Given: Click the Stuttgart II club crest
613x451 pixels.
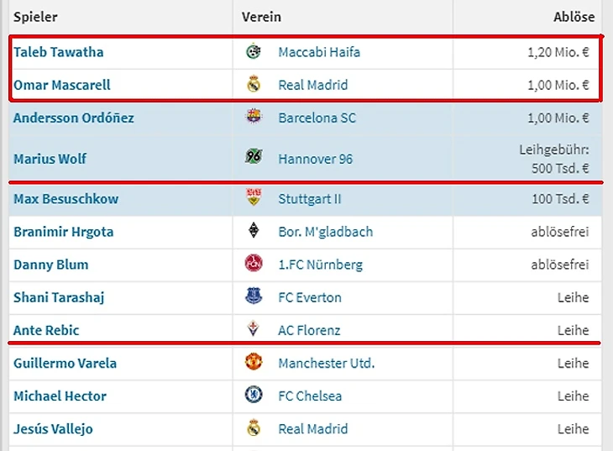Looking at the screenshot, I should (x=254, y=199).
